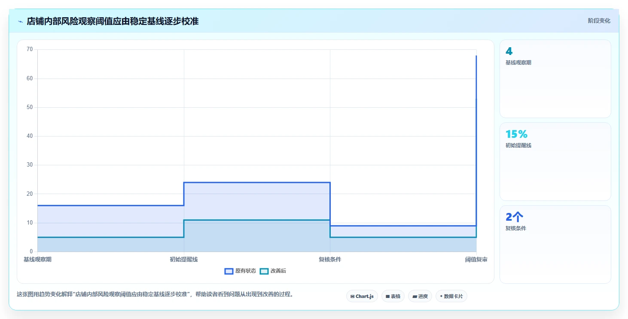628x319 pixels.
Task: Select the Chart.js tag
Action: pos(362,296)
